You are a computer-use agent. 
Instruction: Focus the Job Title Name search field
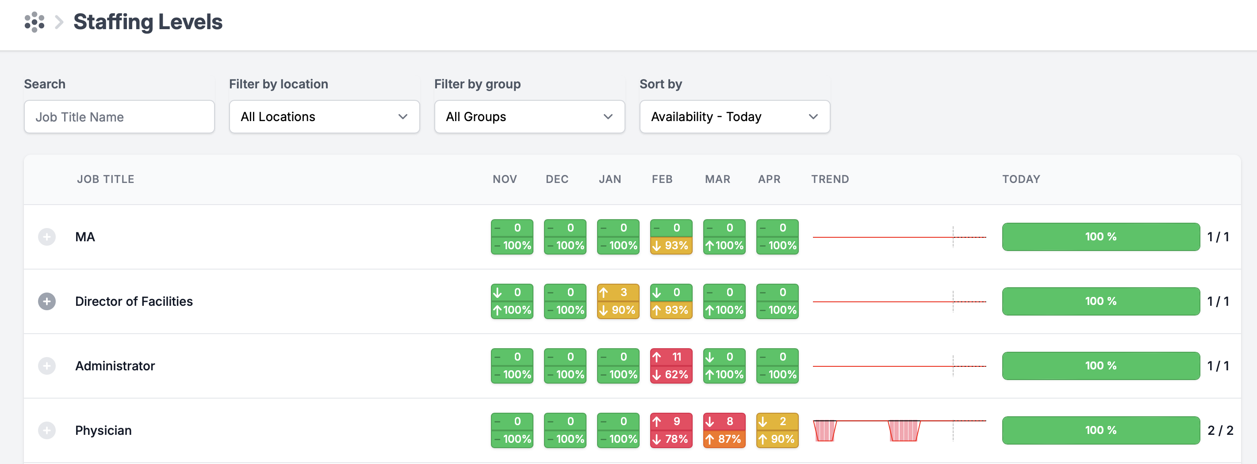click(119, 117)
